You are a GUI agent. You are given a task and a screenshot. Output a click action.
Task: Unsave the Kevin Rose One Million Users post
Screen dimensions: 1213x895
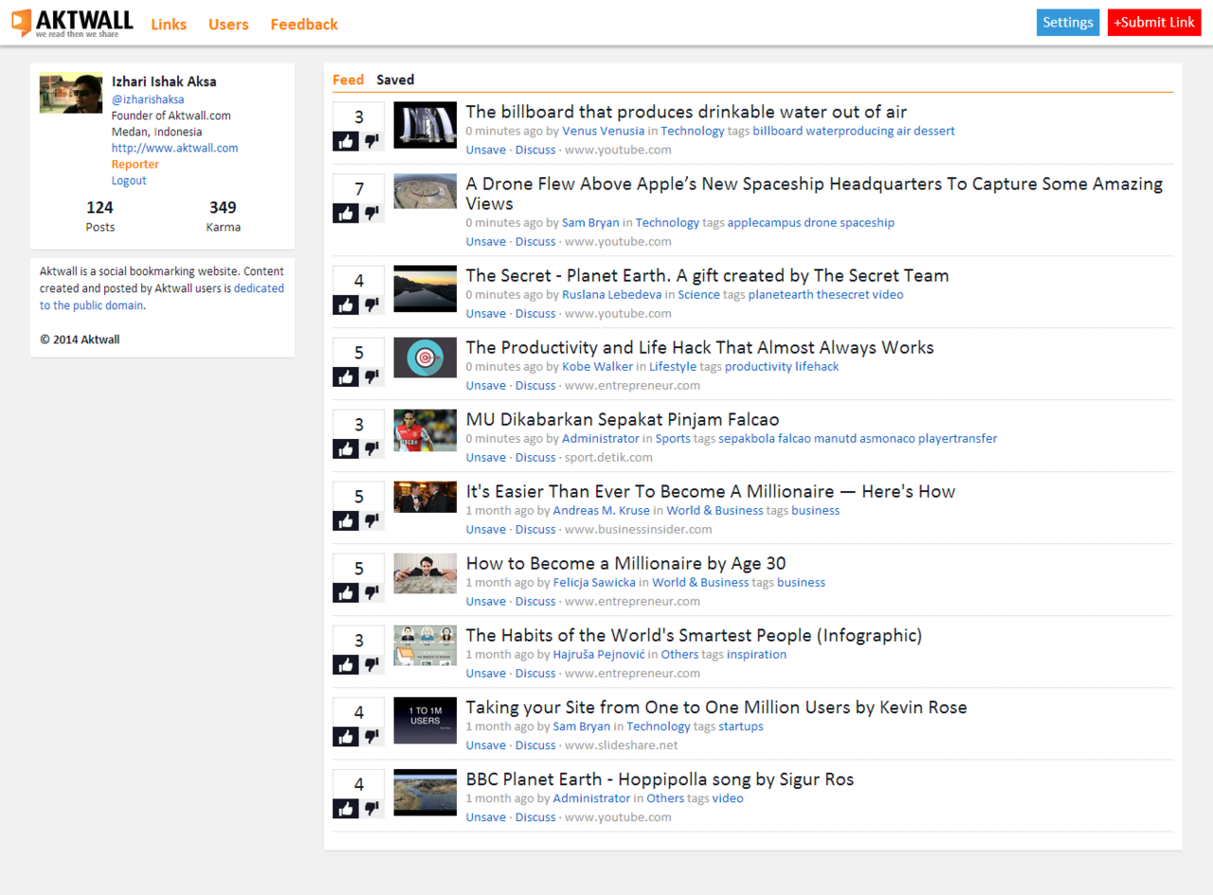(485, 745)
